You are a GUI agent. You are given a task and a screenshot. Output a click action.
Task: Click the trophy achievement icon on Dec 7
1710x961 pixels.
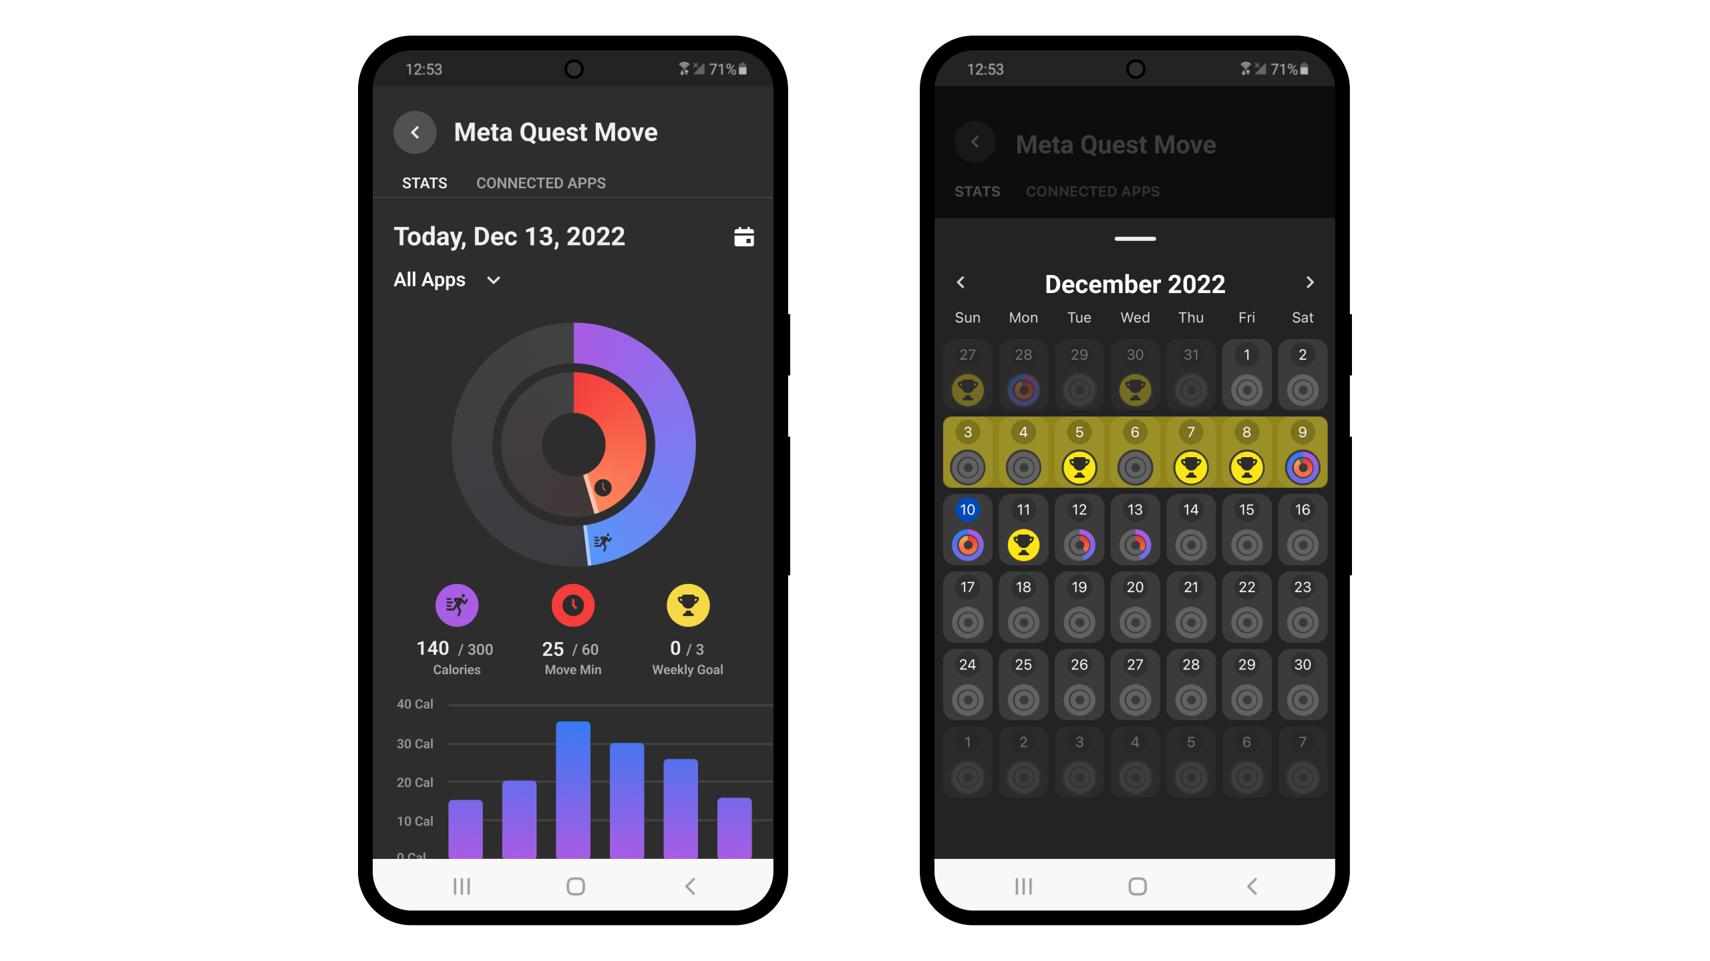coord(1190,466)
